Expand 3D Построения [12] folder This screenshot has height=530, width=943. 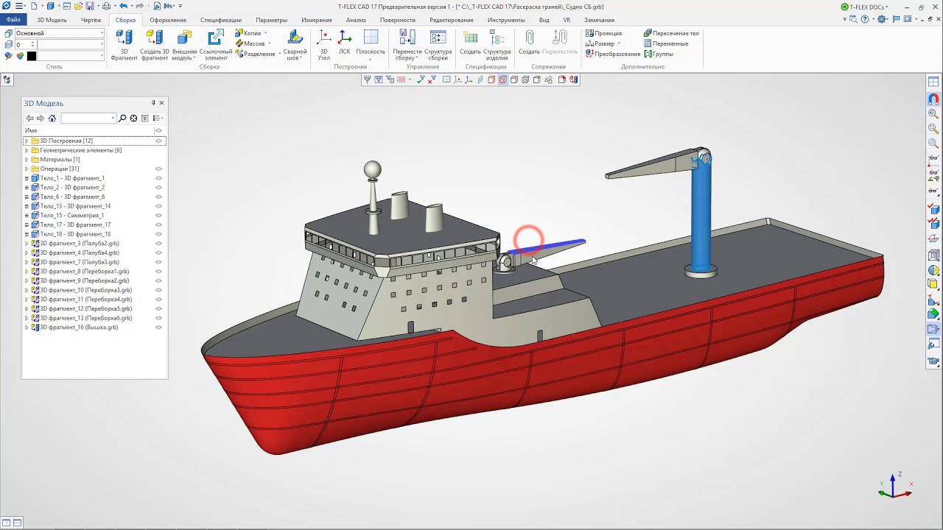tap(27, 141)
